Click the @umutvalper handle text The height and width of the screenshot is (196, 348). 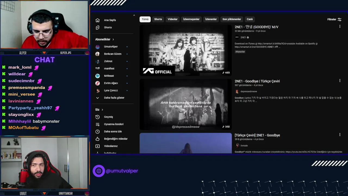tap(122, 171)
